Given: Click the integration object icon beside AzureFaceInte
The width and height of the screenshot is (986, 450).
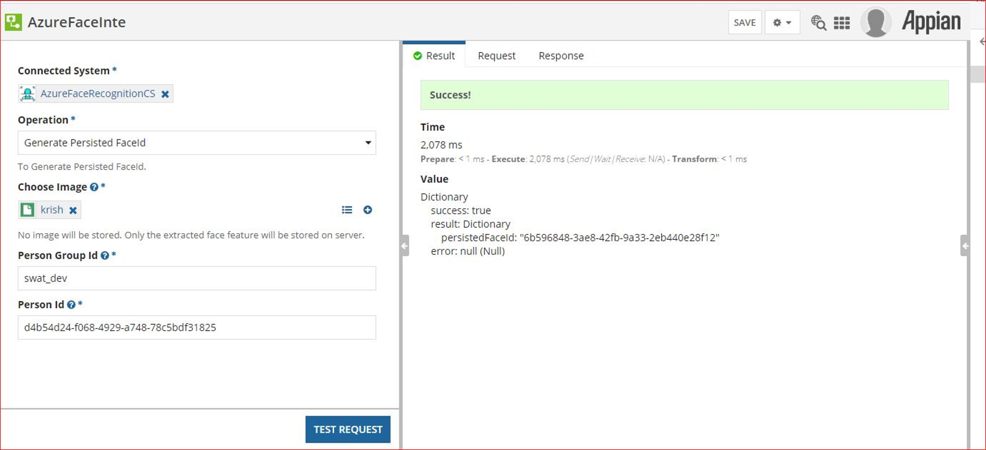Looking at the screenshot, I should tap(13, 22).
